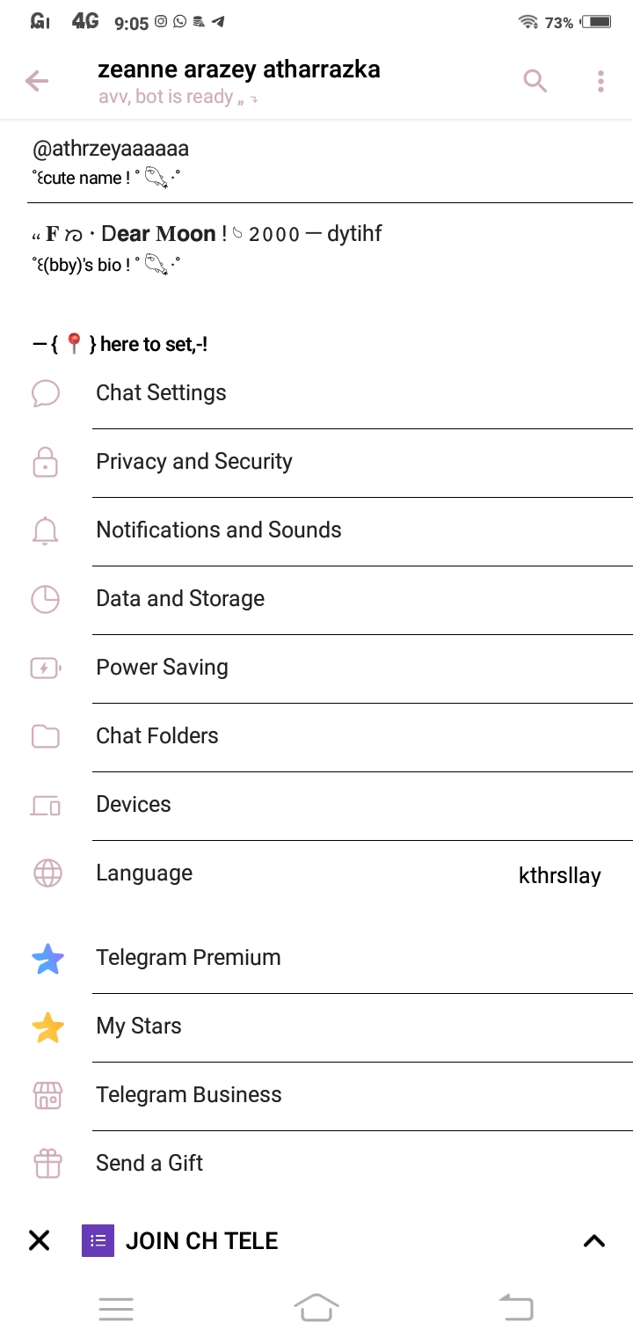Open the three-dot overflow menu

(600, 82)
